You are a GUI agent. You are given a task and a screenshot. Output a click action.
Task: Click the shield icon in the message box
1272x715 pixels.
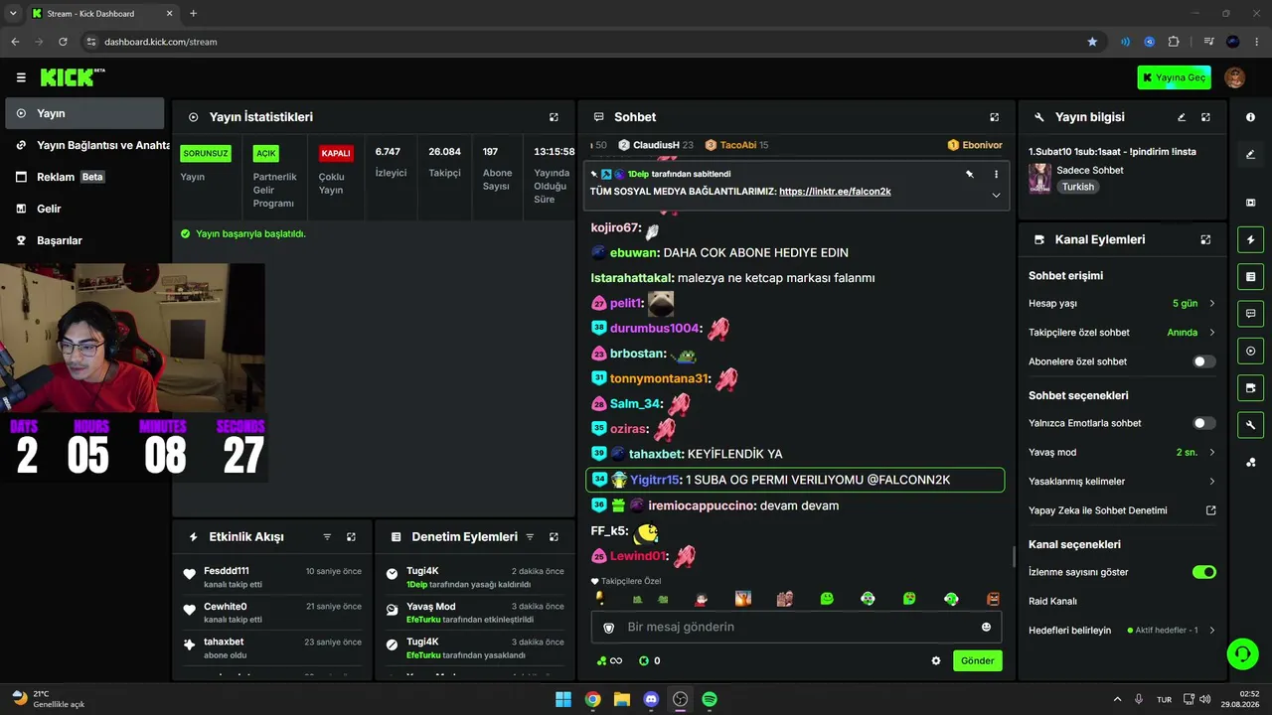608,628
